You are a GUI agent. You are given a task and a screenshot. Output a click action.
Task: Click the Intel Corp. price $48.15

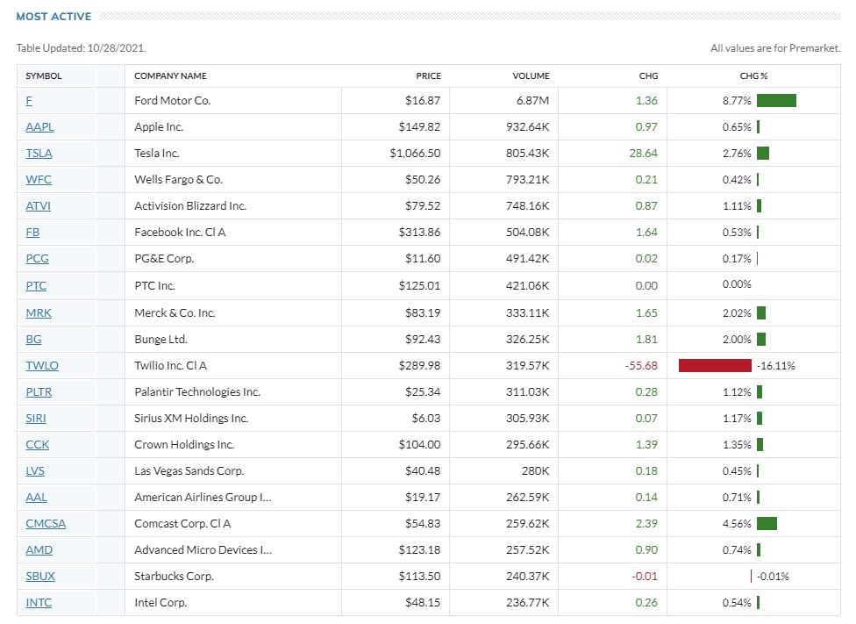click(423, 603)
